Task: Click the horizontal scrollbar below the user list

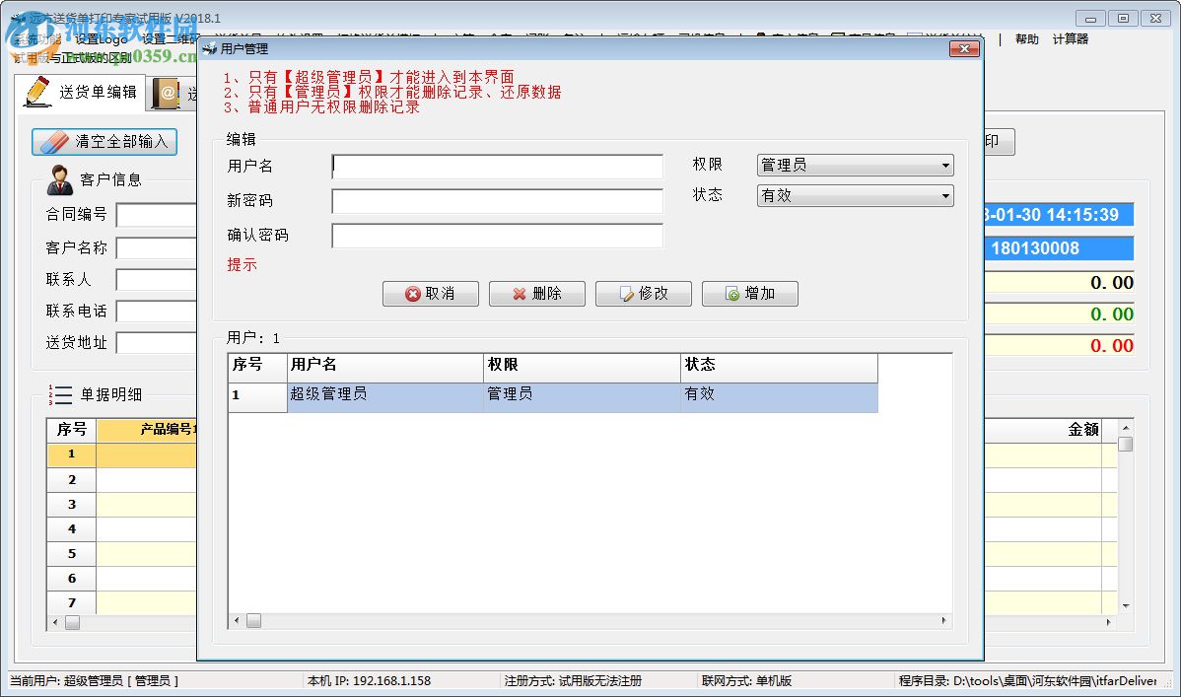Action: 591,620
